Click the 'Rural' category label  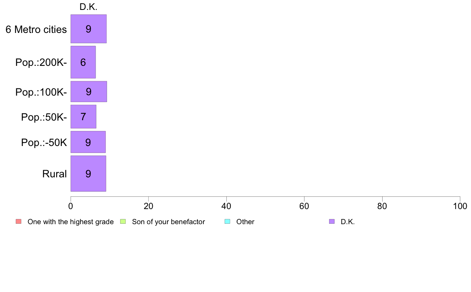(54, 174)
